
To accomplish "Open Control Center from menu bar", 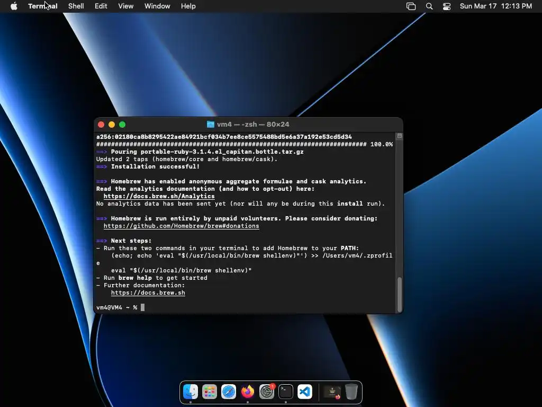I will click(447, 6).
